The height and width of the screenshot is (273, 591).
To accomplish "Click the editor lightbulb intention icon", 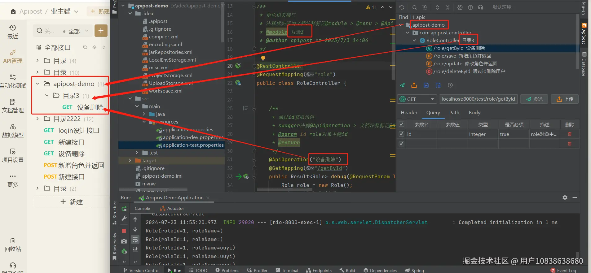I will [263, 58].
